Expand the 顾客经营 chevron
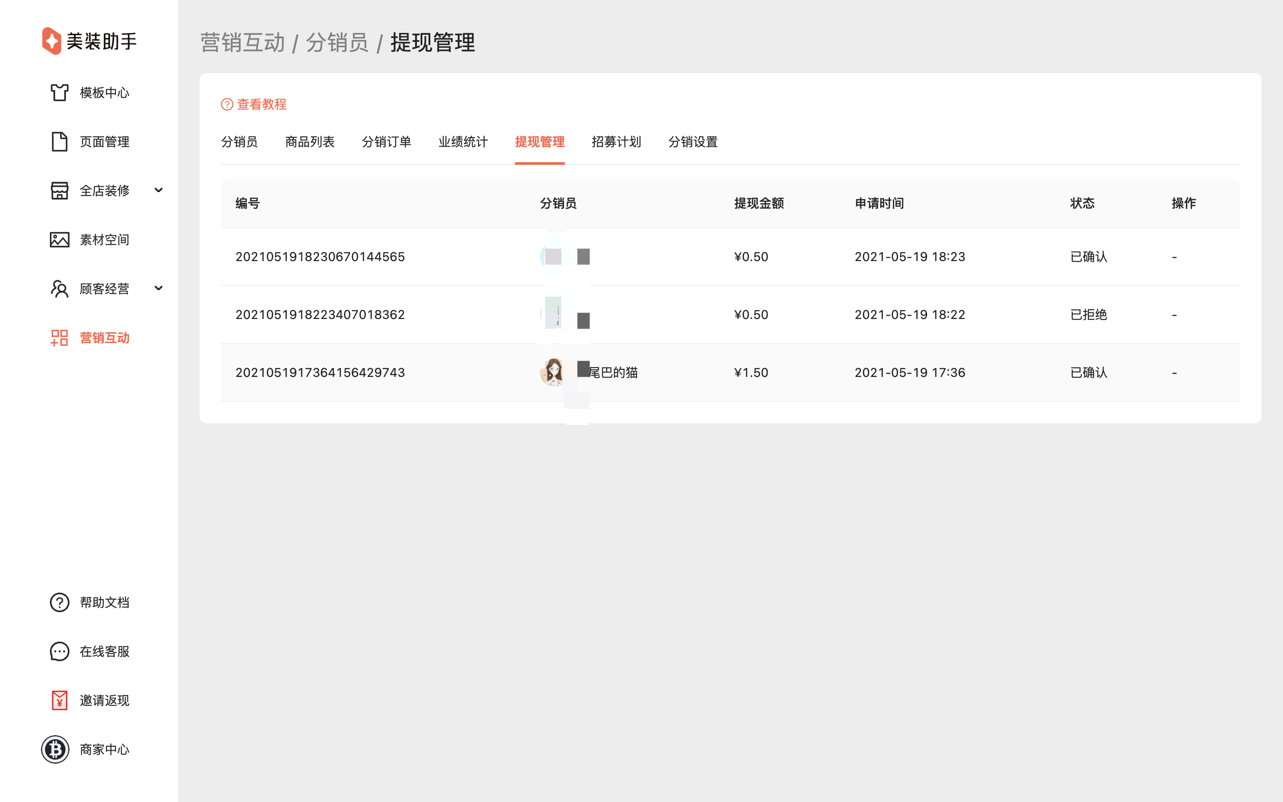The image size is (1283, 802). pos(159,288)
